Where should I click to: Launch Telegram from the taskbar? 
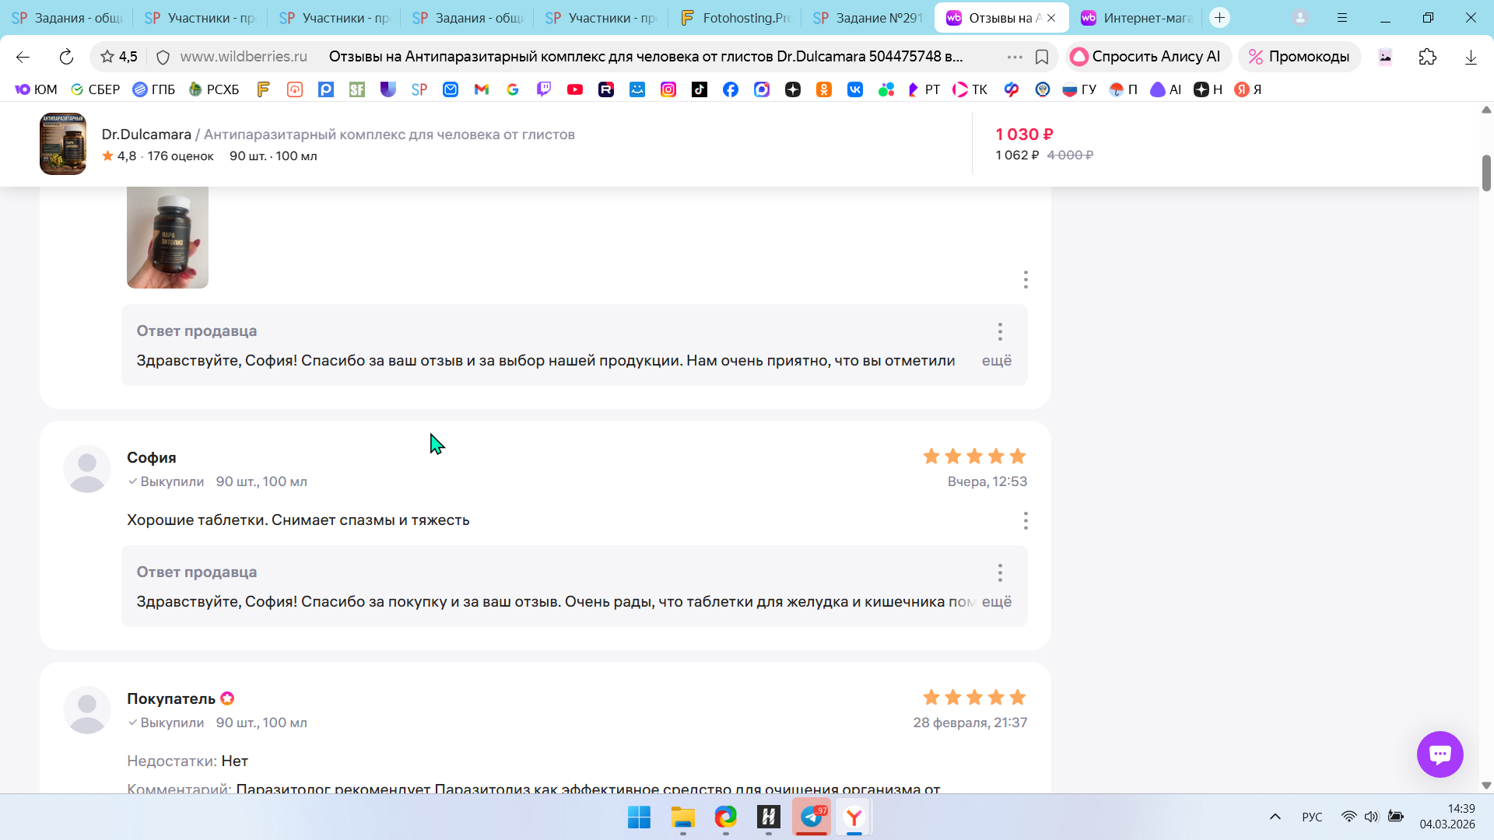[812, 817]
